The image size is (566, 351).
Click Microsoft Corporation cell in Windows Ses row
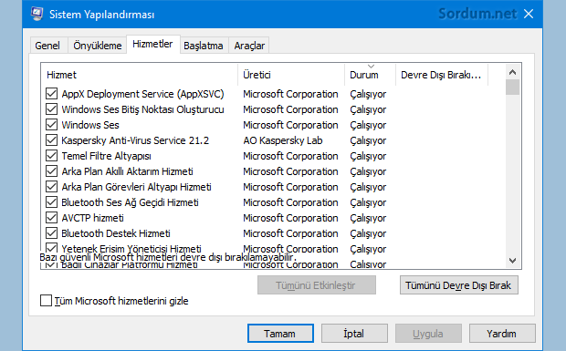click(290, 125)
